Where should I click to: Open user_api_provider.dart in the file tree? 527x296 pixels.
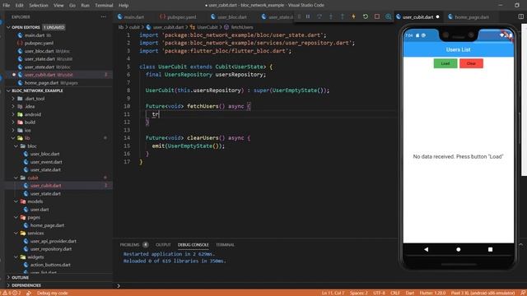[53, 241]
